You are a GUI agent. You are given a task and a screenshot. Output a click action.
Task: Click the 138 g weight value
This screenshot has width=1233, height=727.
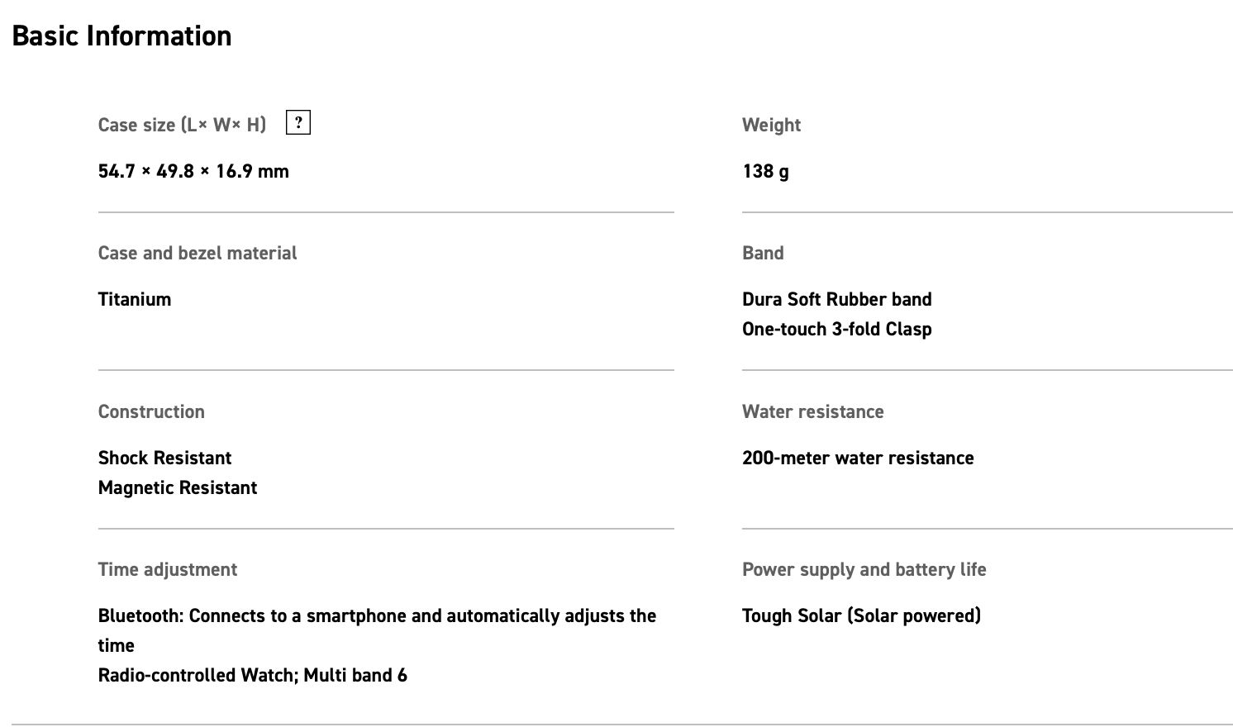pyautogui.click(x=765, y=171)
